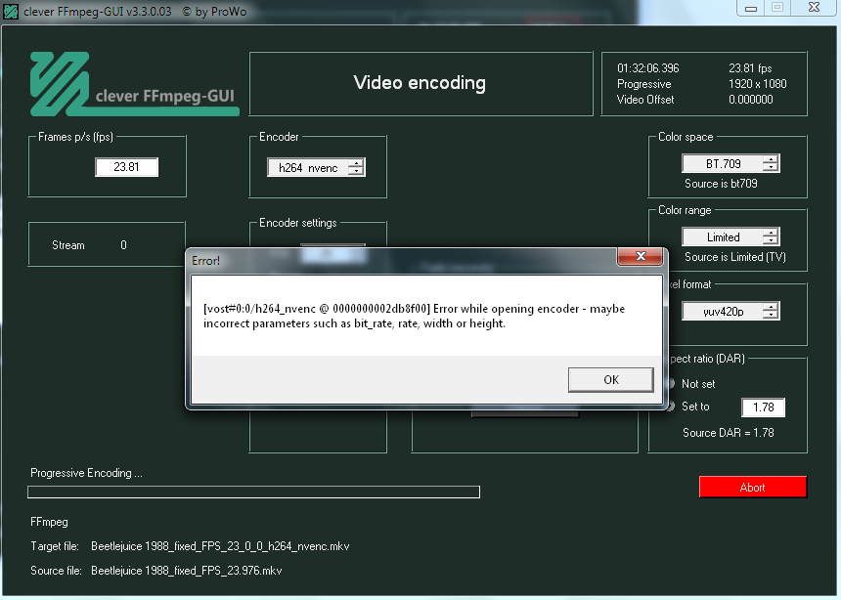Close the clever FFmpeg-GUI window
Viewport: 841px width, 600px height.
814,8
